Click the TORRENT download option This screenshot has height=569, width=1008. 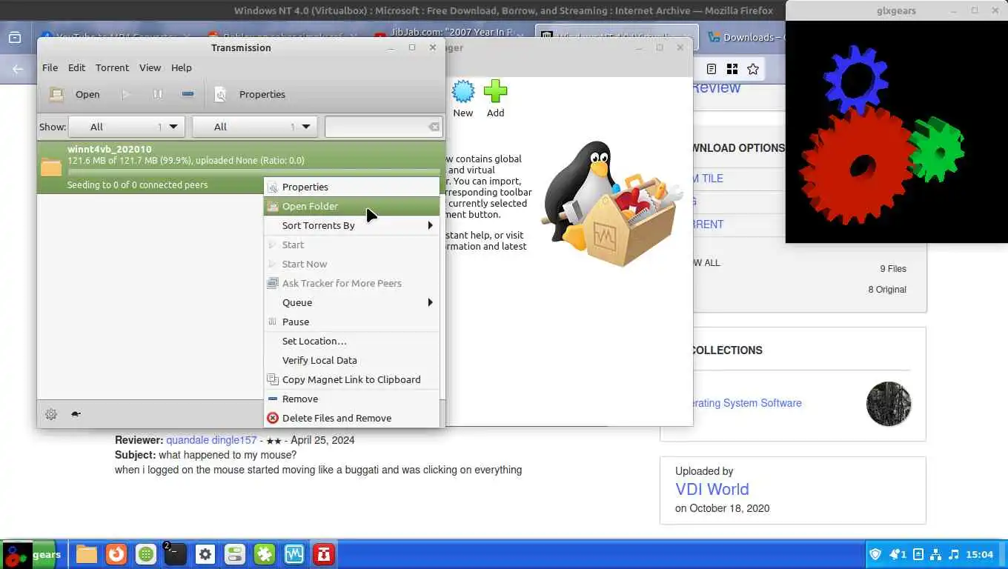(708, 224)
